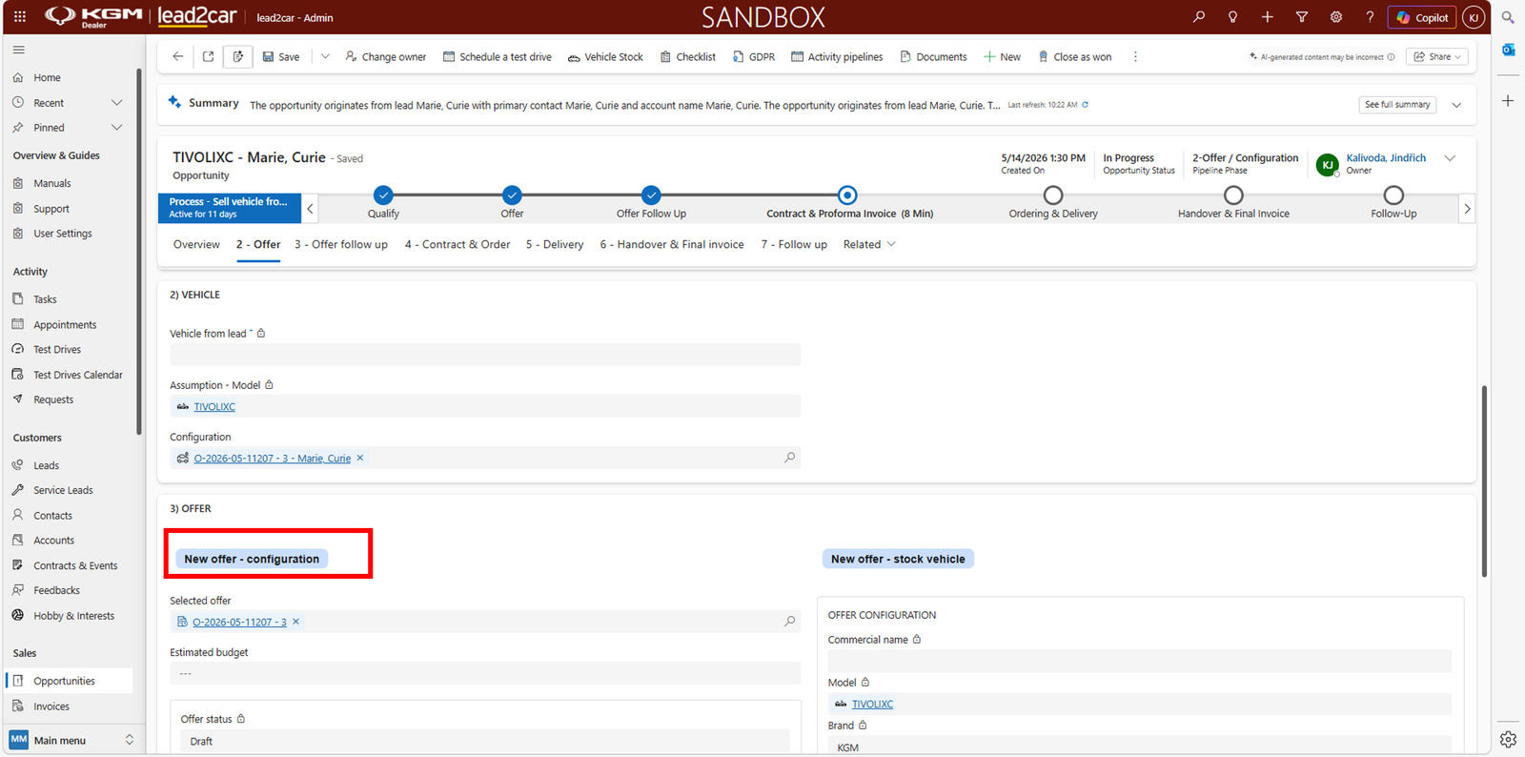Click the search magnifier in the header

click(x=1199, y=17)
